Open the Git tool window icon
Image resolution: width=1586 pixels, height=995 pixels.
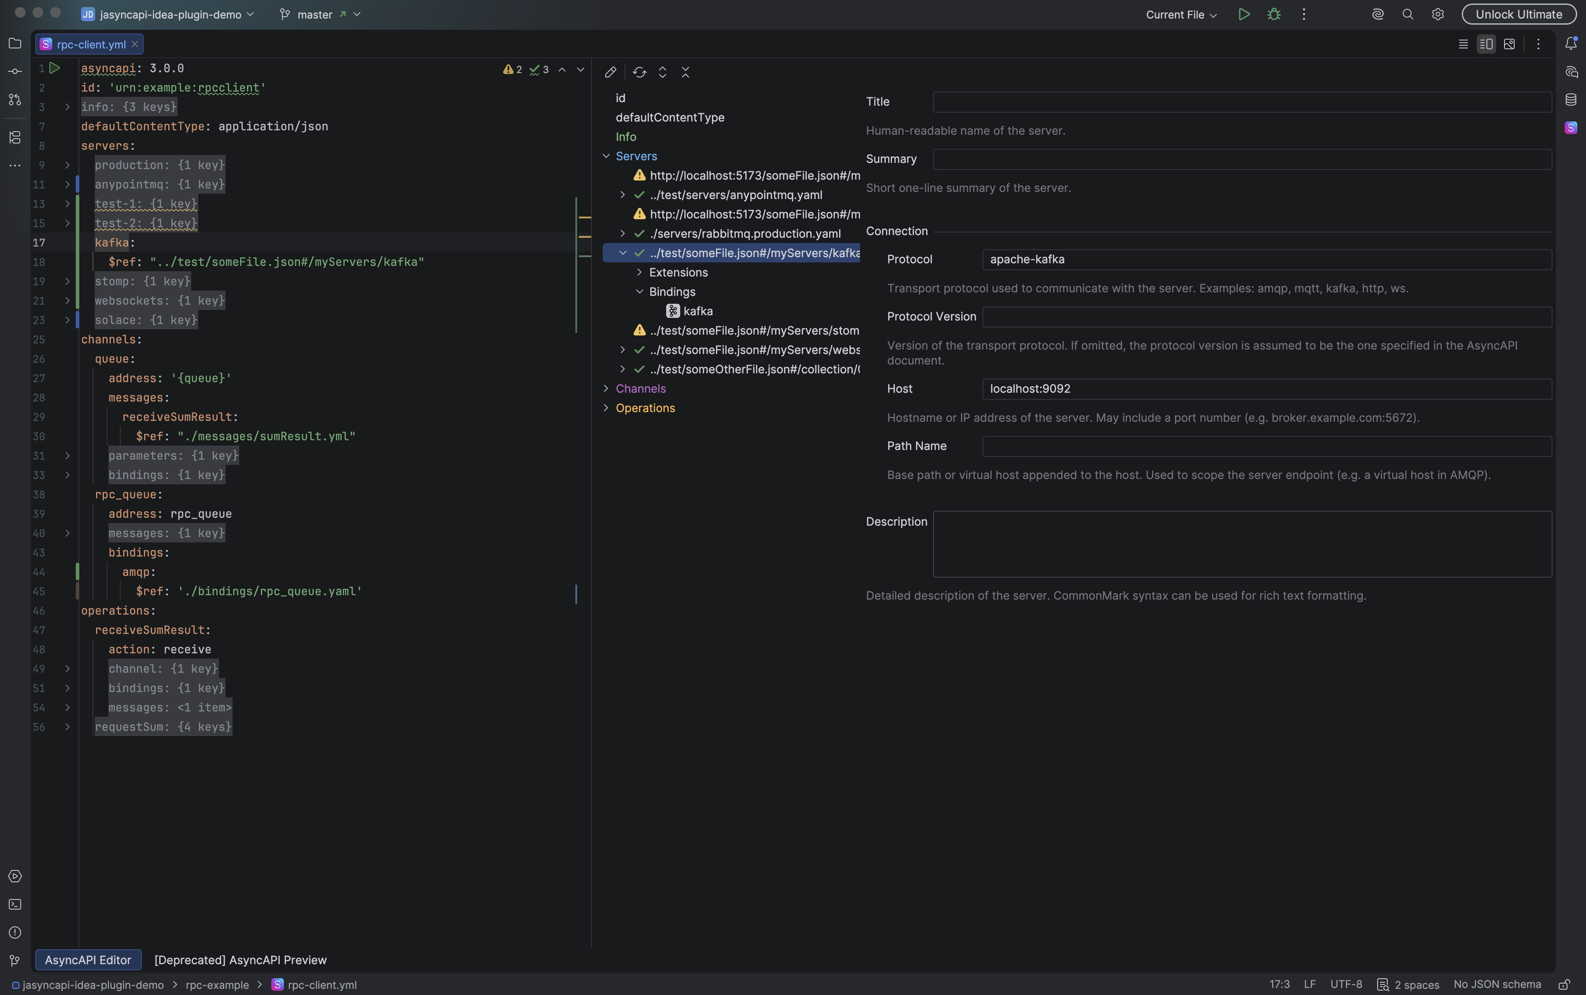[x=15, y=961]
